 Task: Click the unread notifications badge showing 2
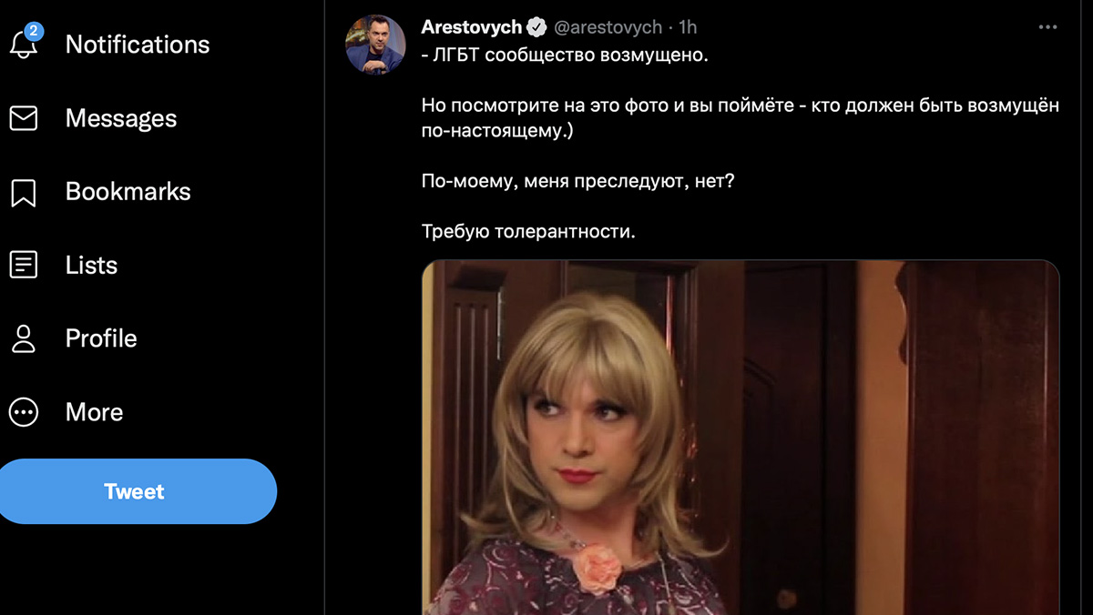tap(34, 32)
